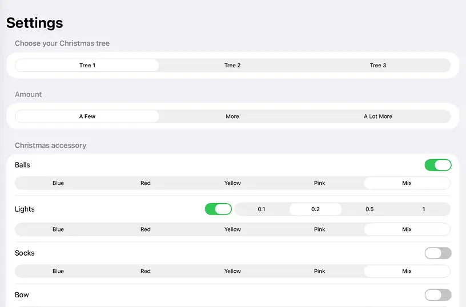Pick Yellow for Lights color
Image resolution: width=466 pixels, height=307 pixels.
pyautogui.click(x=232, y=229)
